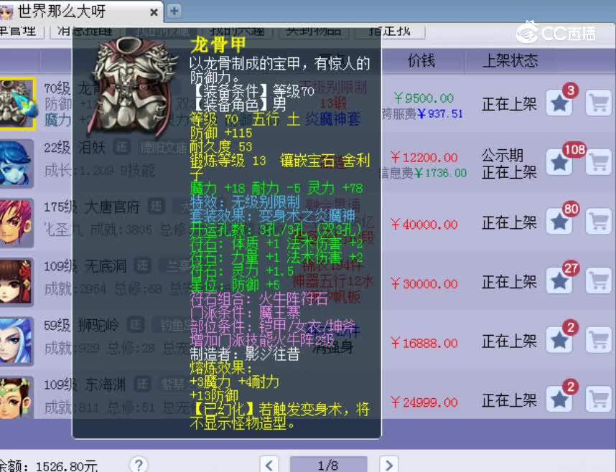Favorite the ¥40000.00 大唐官府 listing
Viewport: 616px width, 472px height.
point(559,222)
